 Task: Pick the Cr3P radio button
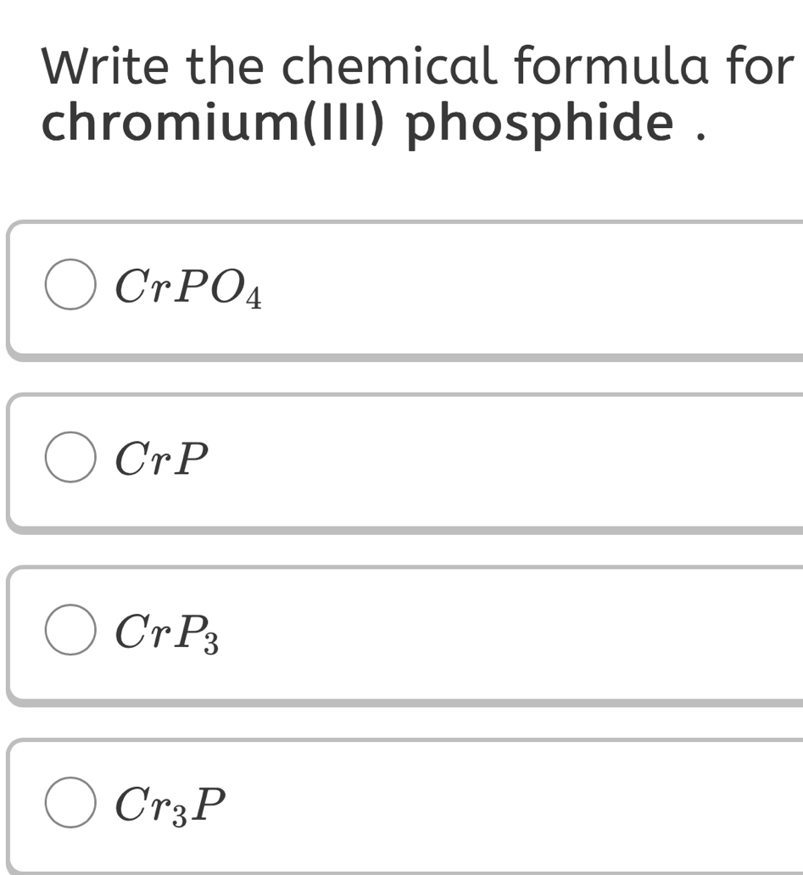tap(70, 802)
